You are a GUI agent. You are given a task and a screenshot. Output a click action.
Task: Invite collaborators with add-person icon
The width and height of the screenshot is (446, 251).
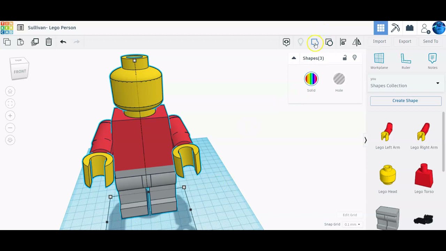point(425,28)
